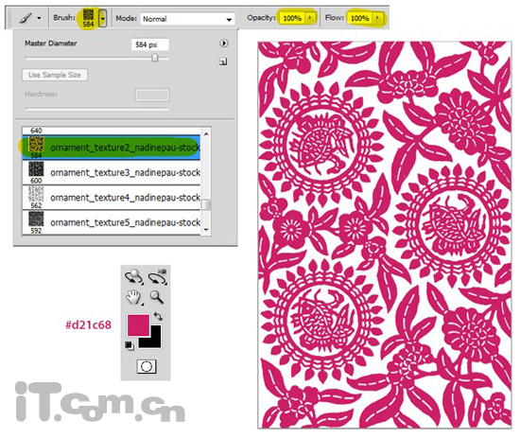This screenshot has width=520, height=438.
Task: Create new brush preset icon
Action: point(223,61)
